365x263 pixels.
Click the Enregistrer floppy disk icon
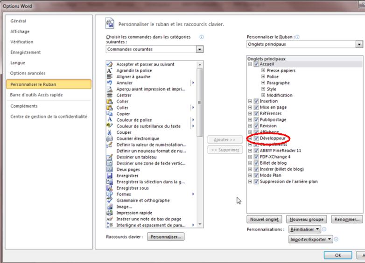pyautogui.click(x=110, y=176)
